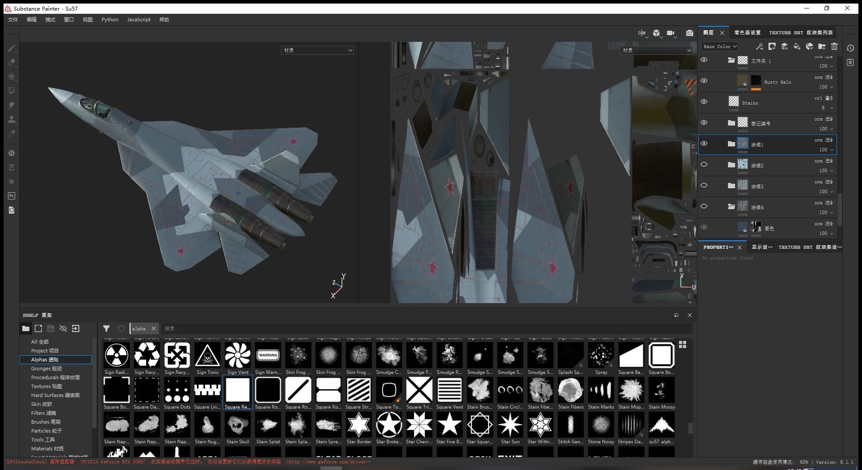Click the shelf filter funnel icon

point(106,328)
